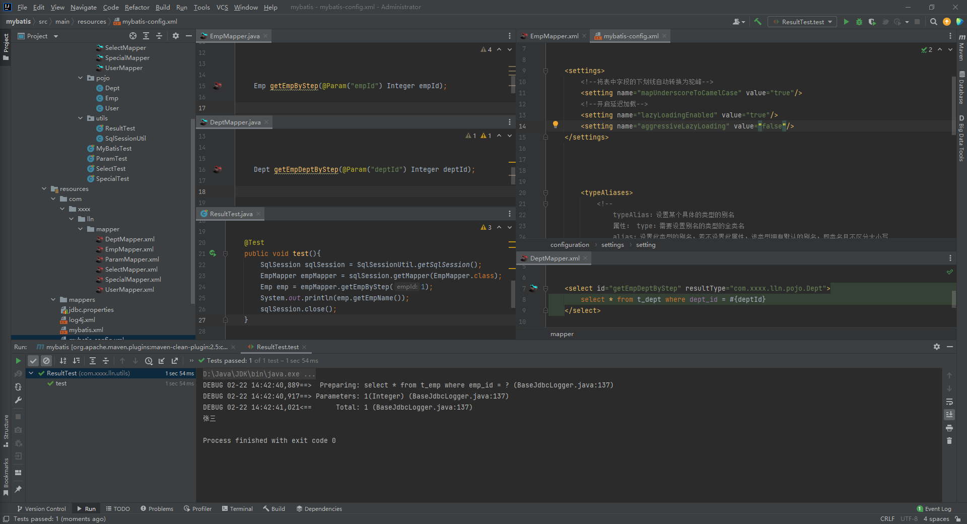The image size is (967, 524).
Task: Click the Build Project hammer icon
Action: coord(757,22)
